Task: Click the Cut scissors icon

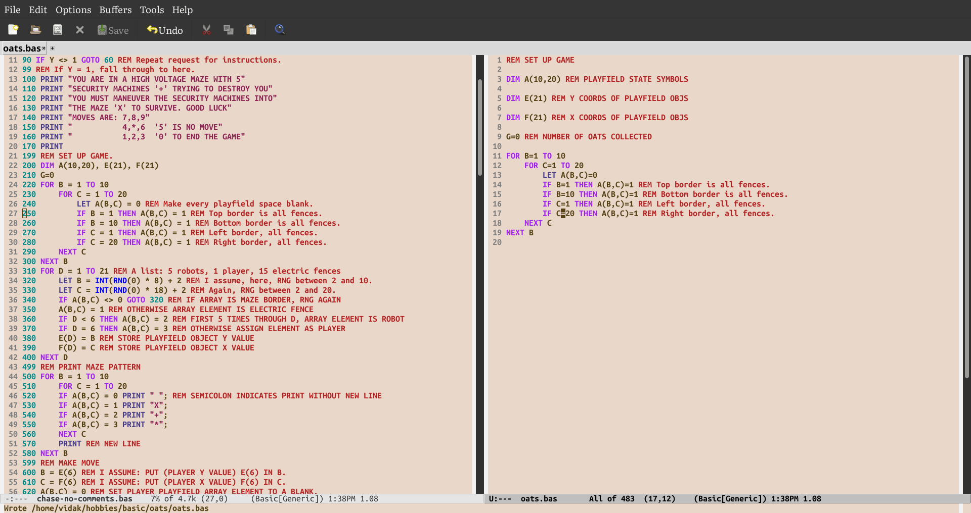Action: (x=206, y=30)
